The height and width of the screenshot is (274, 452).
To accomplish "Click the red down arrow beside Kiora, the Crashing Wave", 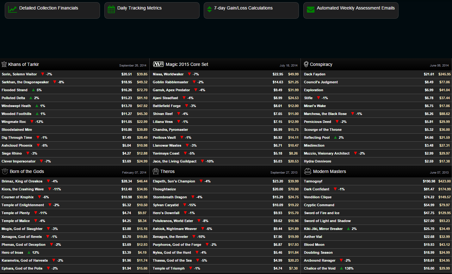I will [x=49, y=189].
